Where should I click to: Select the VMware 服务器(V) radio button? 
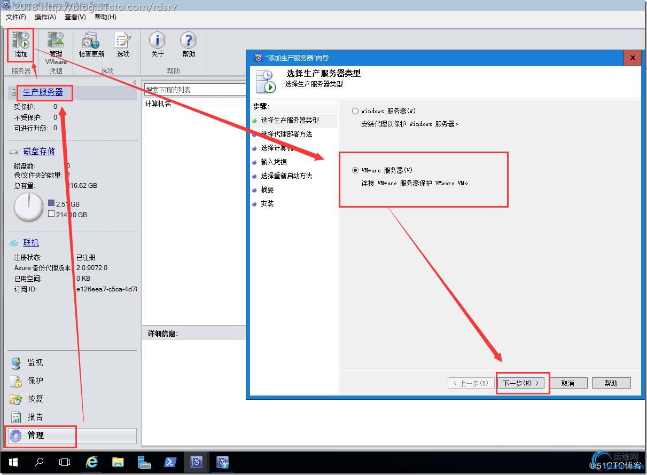click(355, 170)
